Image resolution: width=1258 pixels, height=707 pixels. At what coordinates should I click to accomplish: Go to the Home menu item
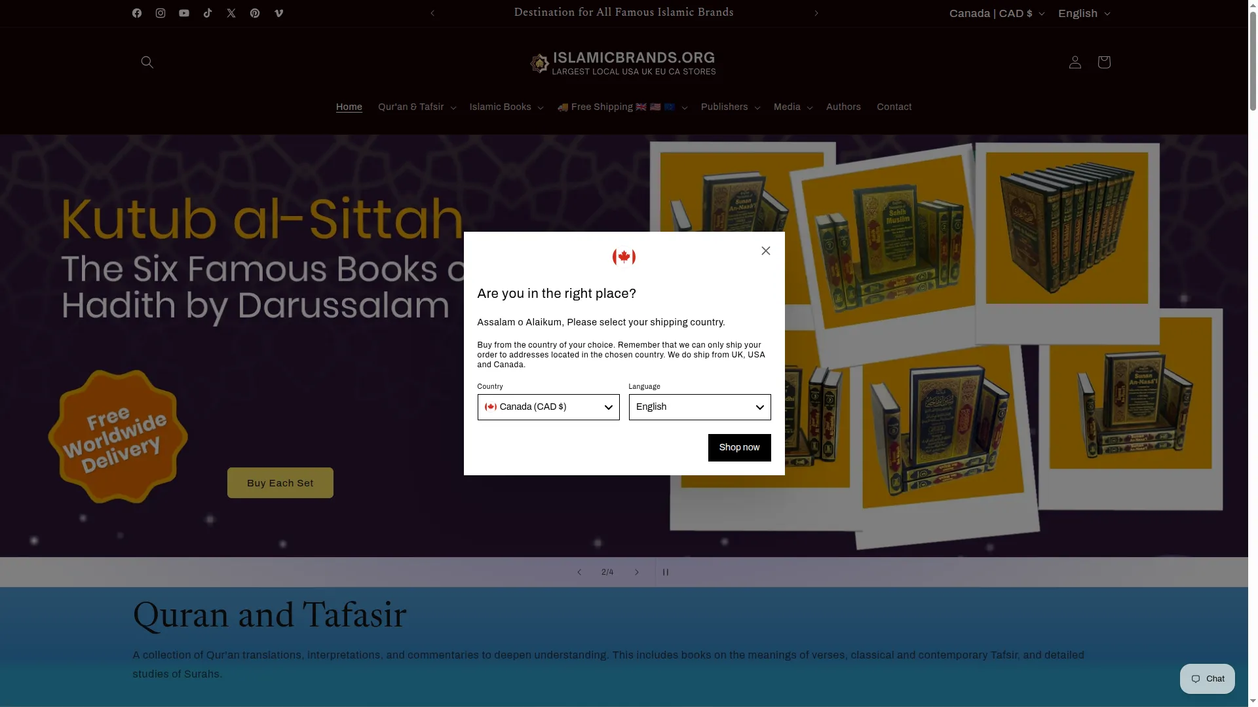(349, 107)
